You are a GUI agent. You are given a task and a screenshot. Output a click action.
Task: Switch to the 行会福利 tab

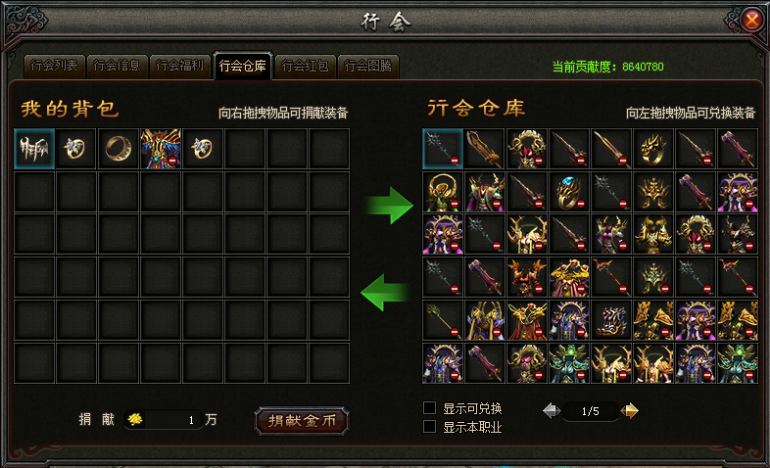tap(179, 66)
